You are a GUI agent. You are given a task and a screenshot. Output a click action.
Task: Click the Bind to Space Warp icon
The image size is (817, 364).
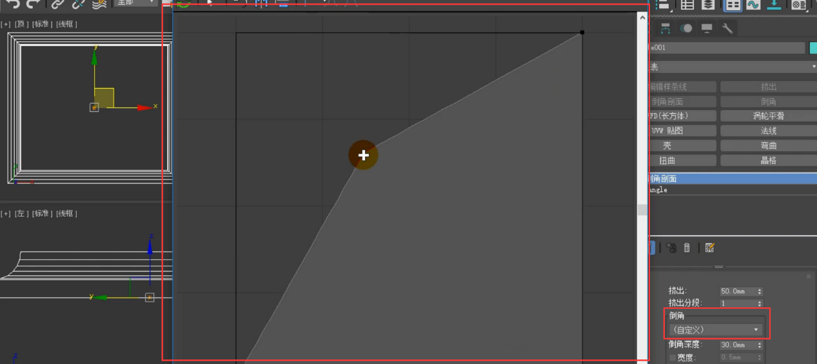click(99, 5)
